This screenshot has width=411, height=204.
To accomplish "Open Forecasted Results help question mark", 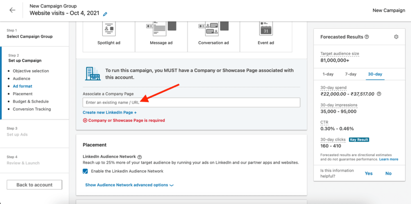I will click(x=367, y=37).
